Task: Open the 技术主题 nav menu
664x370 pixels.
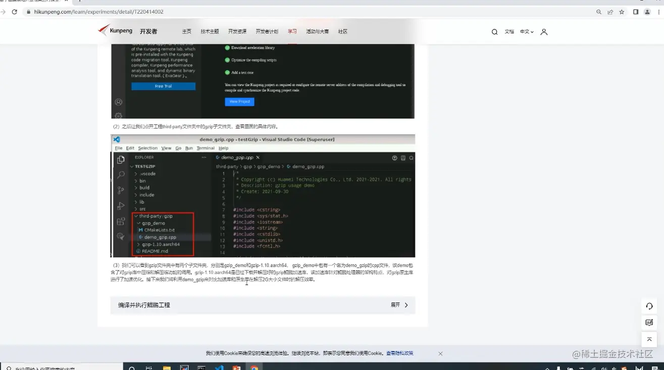Action: [x=210, y=31]
